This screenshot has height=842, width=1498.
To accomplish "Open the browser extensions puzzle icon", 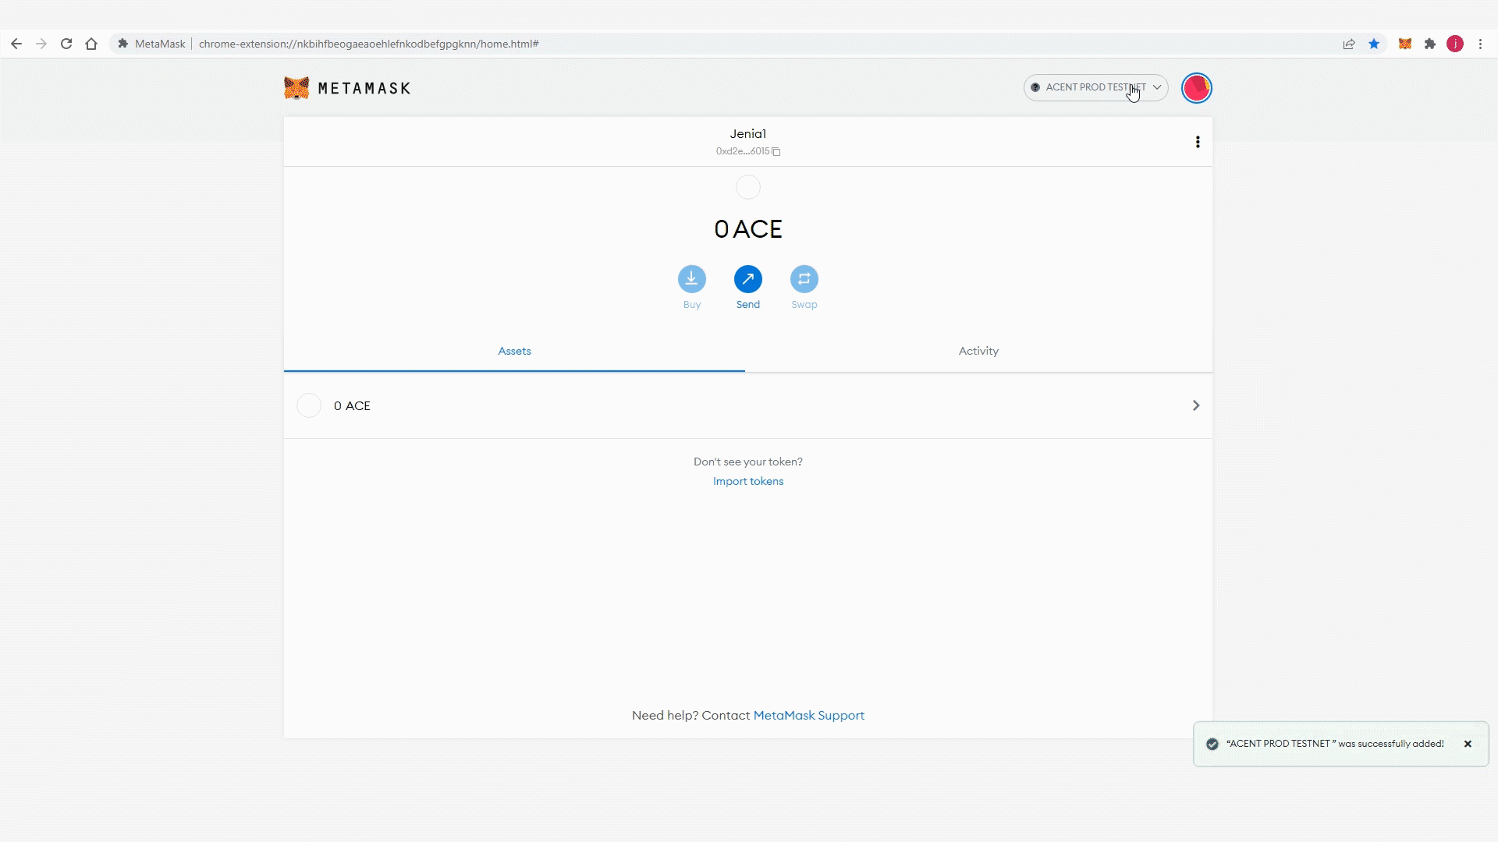I will point(1430,44).
